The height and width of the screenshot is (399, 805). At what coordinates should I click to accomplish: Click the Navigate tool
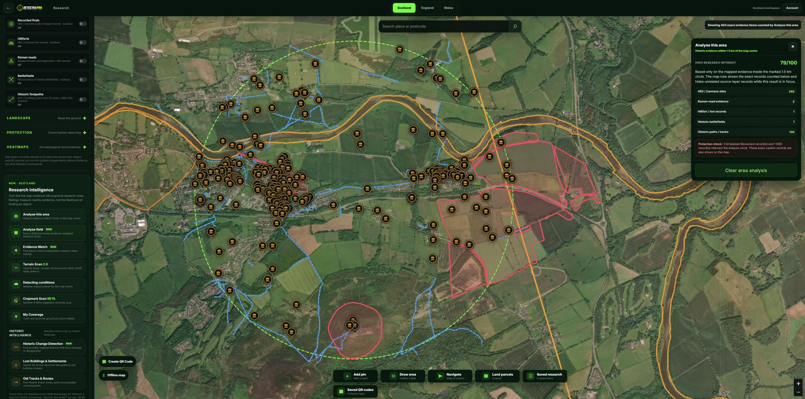click(450, 376)
